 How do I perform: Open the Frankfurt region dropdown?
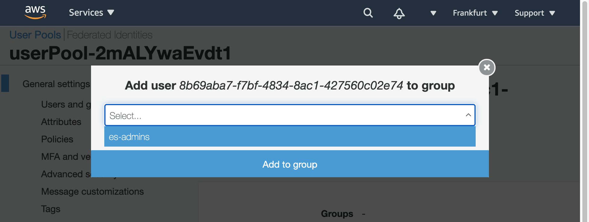click(475, 13)
